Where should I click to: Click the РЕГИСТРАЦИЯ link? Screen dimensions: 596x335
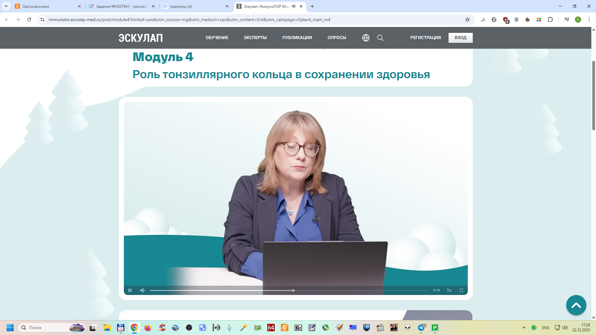click(x=425, y=38)
